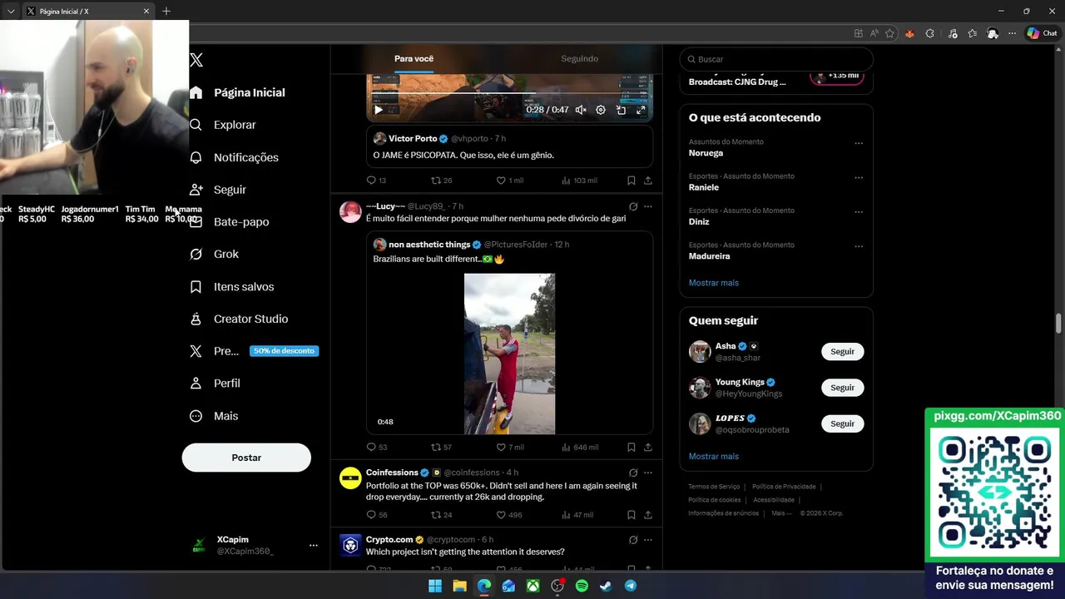Open Creator Studio

(239, 319)
